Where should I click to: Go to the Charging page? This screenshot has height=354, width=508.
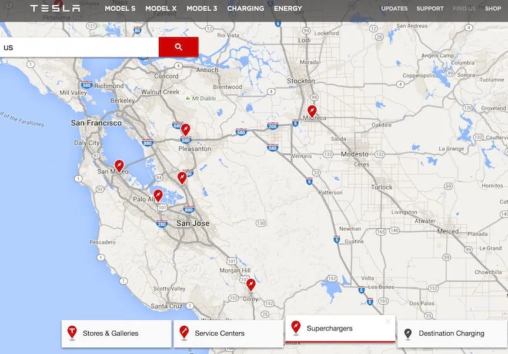click(245, 9)
